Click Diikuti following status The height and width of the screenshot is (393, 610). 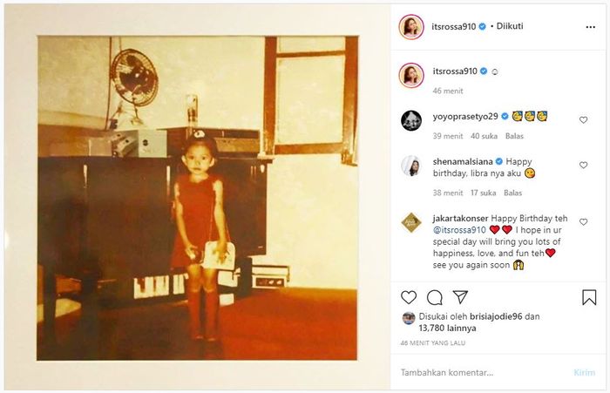(x=510, y=26)
